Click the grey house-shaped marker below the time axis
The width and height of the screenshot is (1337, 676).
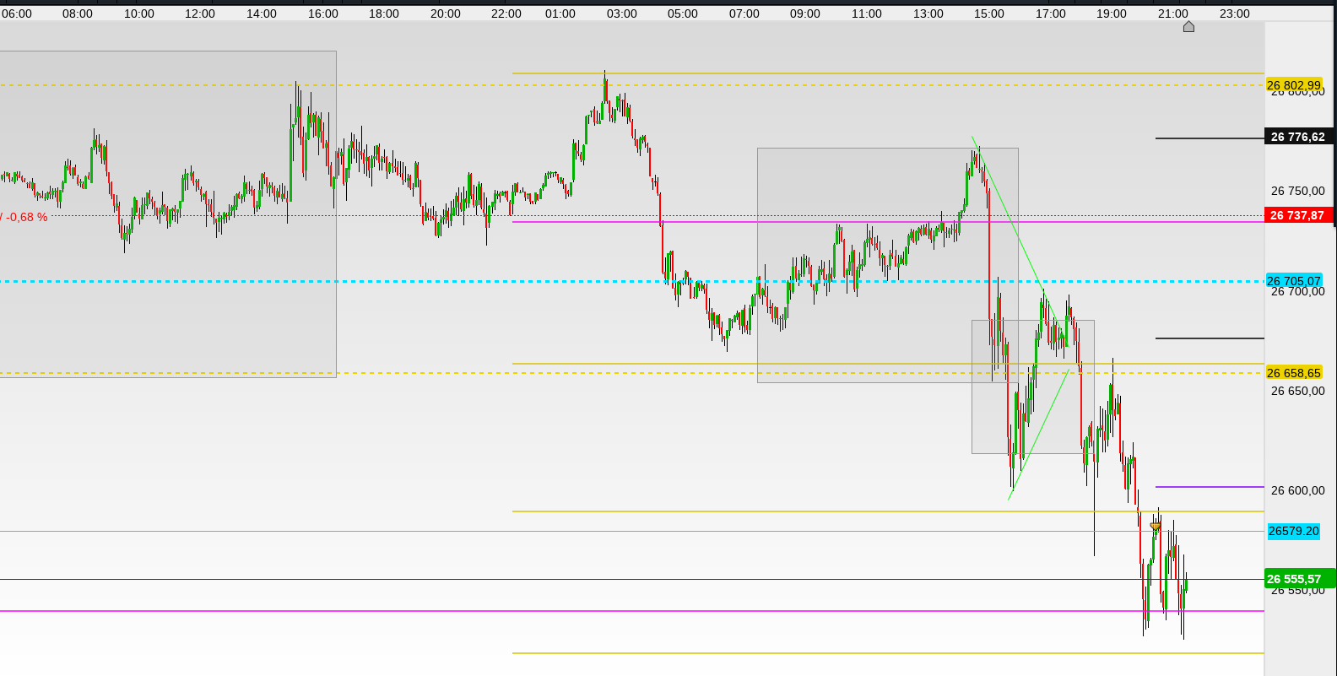1188,27
